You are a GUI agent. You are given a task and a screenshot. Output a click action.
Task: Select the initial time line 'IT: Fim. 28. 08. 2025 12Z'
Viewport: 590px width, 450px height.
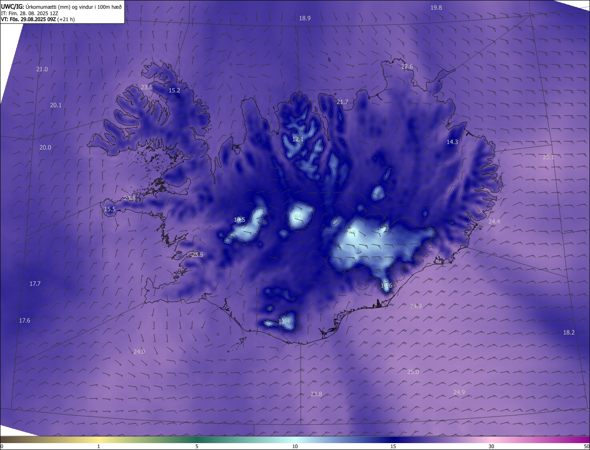pyautogui.click(x=29, y=13)
